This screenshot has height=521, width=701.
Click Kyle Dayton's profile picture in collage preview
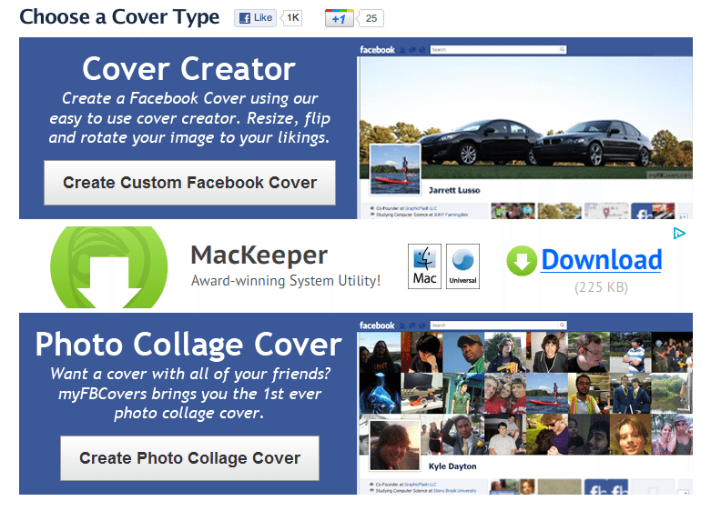point(395,446)
